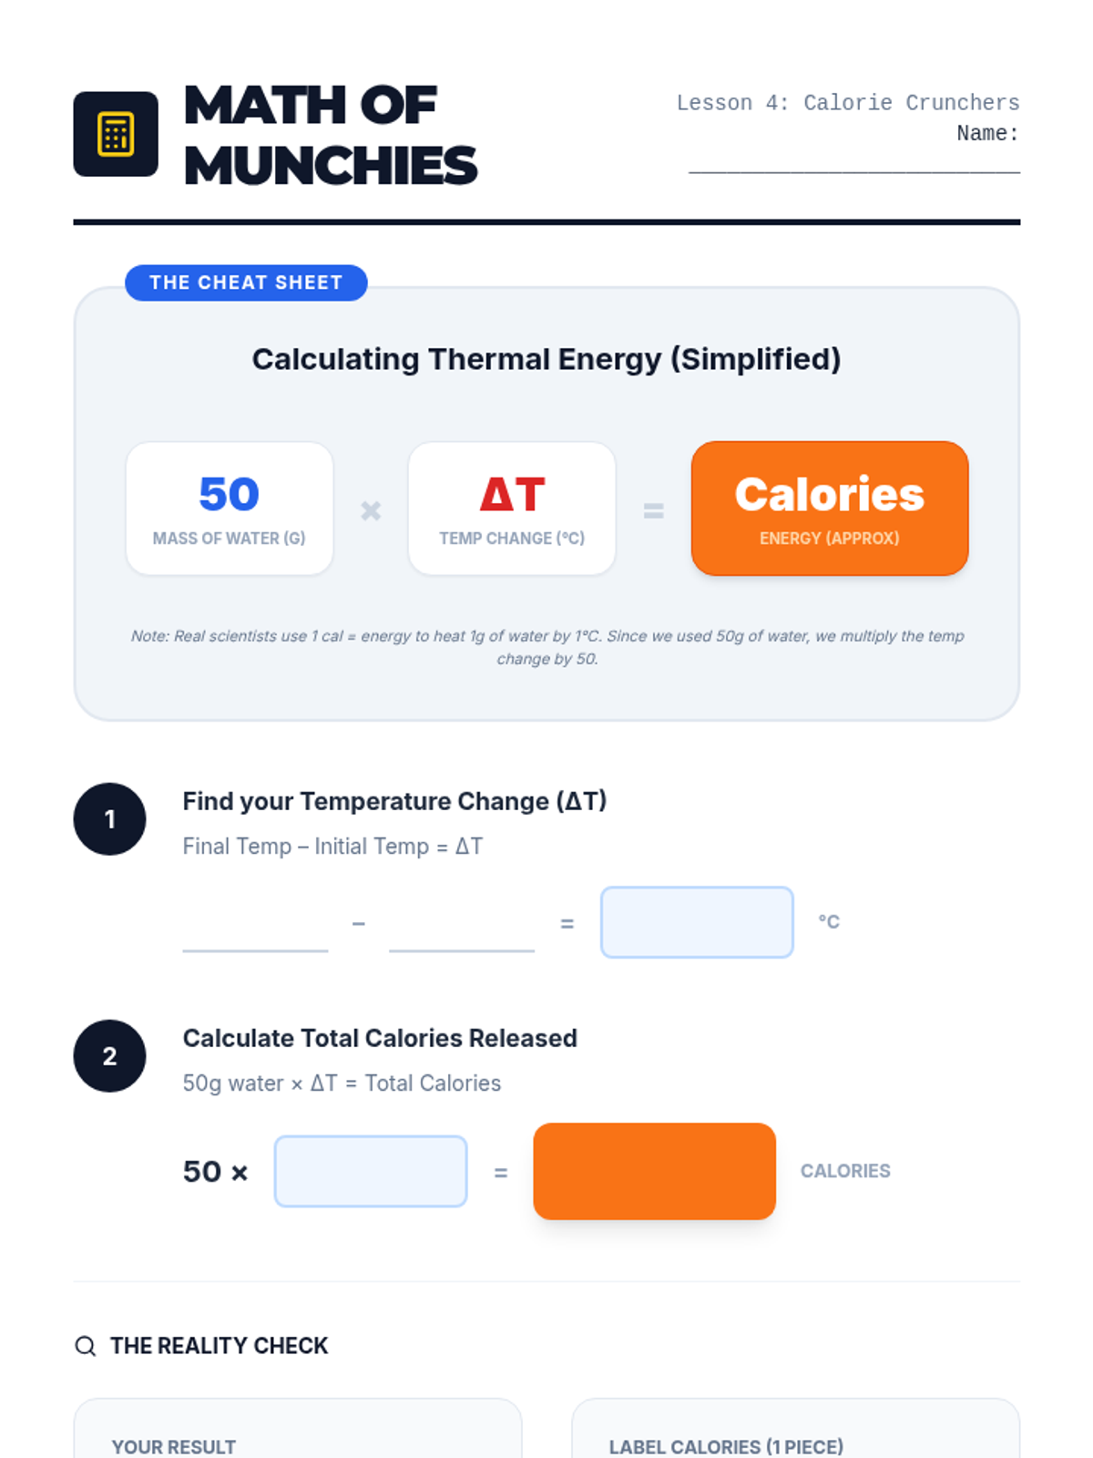
Task: Click the step 2 number circle
Action: pos(109,1056)
